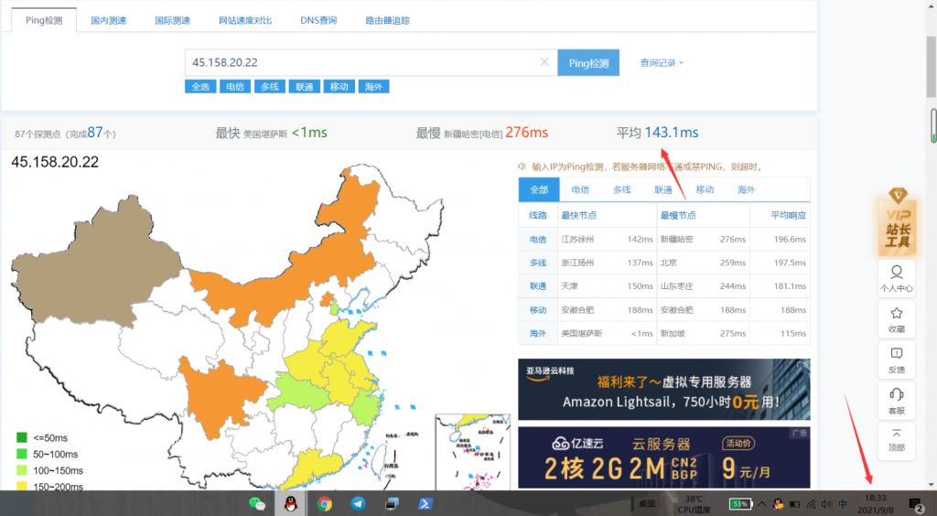Open QQ penguin in the taskbar

coord(290,503)
